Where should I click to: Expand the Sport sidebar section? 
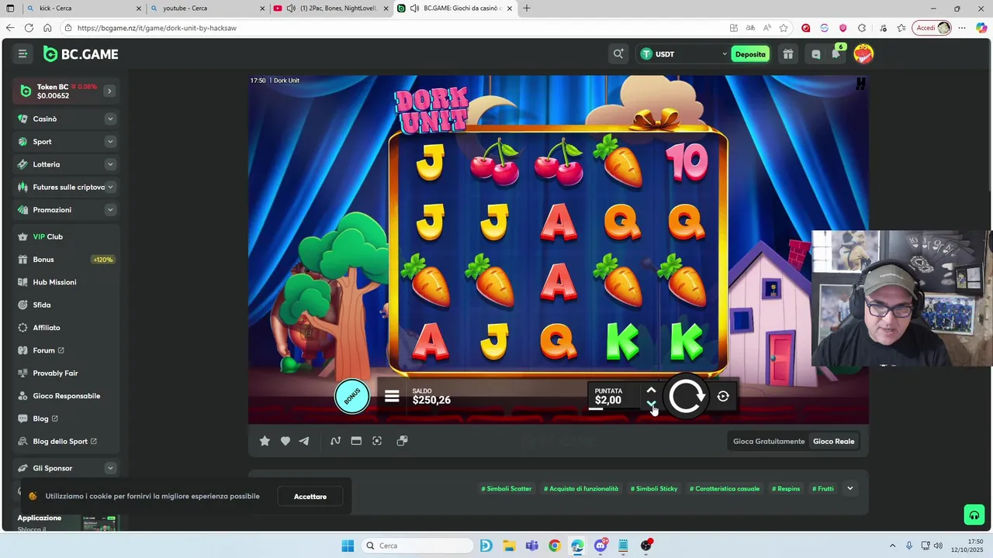110,142
